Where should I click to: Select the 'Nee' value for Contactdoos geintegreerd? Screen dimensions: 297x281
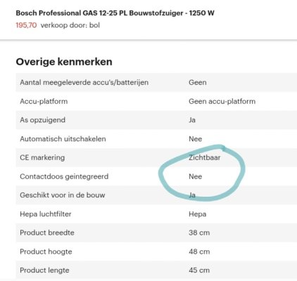196,176
